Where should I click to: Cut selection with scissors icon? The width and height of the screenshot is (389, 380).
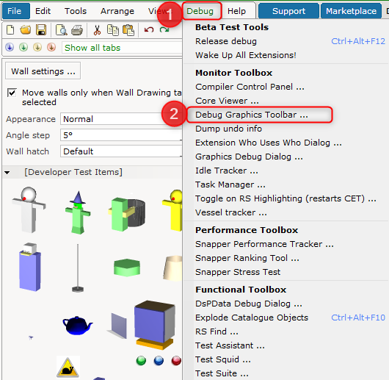click(x=97, y=30)
